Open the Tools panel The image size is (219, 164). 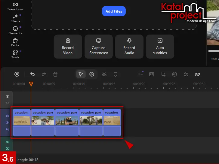(15, 54)
